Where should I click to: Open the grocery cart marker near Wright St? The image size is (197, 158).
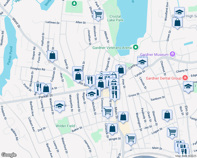click(x=131, y=139)
